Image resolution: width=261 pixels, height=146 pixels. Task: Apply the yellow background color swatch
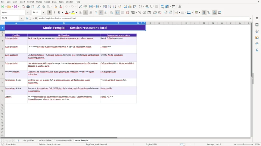click(73, 12)
